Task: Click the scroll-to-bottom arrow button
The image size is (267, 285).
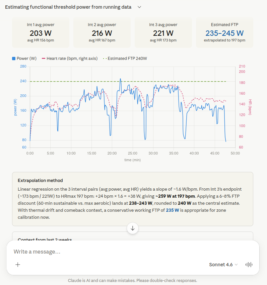Action: [133, 228]
